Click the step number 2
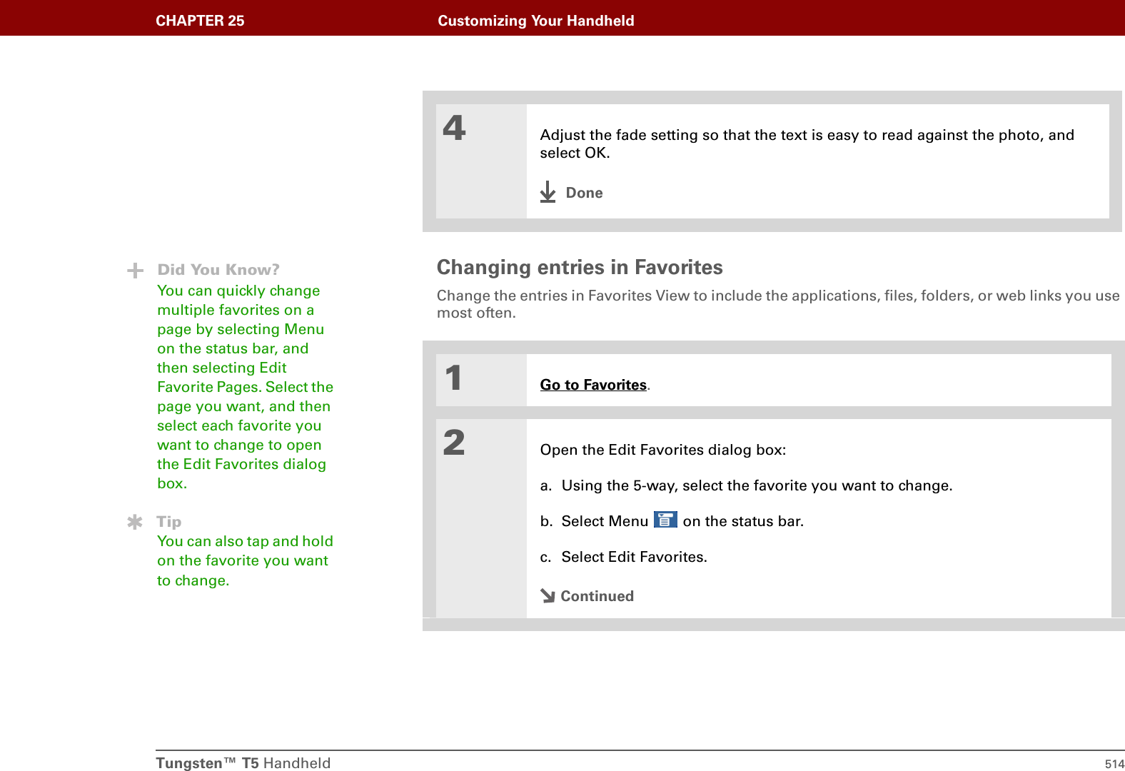The height and width of the screenshot is (771, 1125). [454, 443]
